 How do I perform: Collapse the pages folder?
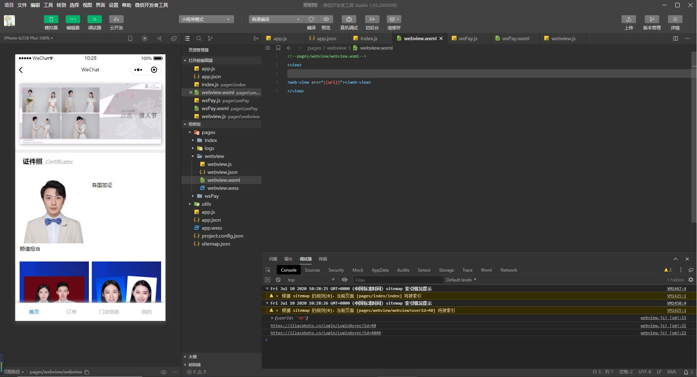(x=190, y=133)
